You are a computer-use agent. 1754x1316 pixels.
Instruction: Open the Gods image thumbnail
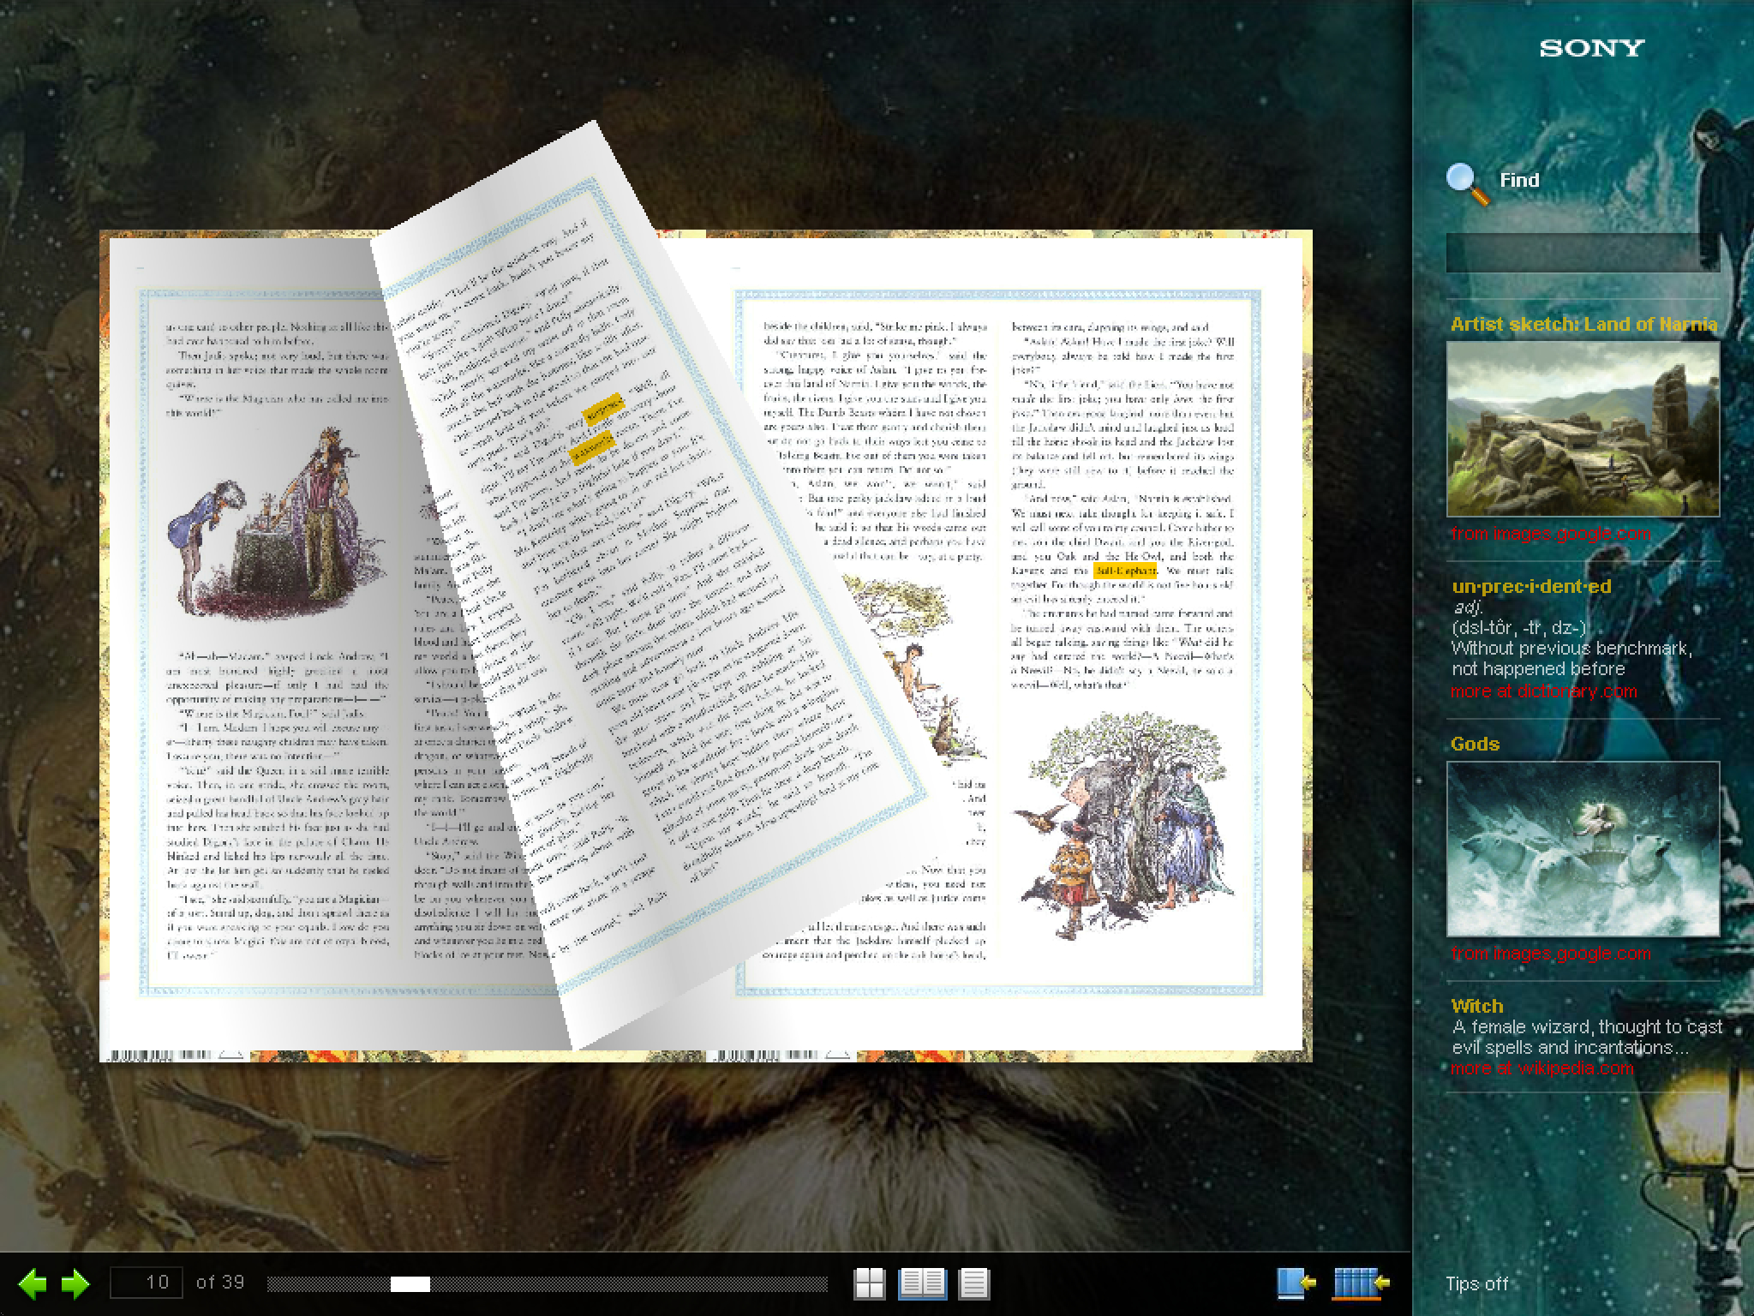1583,848
